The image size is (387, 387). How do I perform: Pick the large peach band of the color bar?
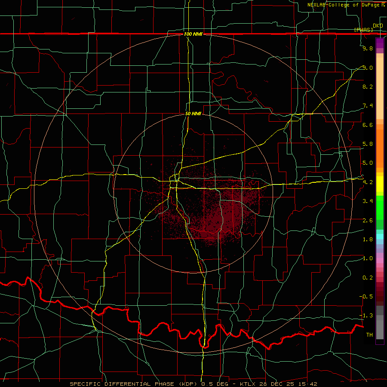(x=380, y=88)
